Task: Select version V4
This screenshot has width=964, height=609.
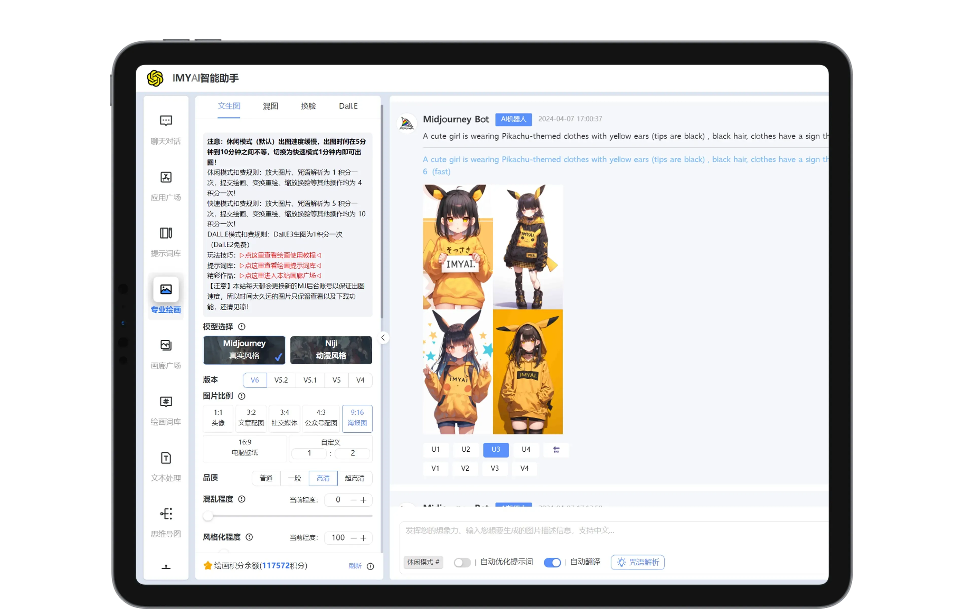Action: pyautogui.click(x=360, y=380)
